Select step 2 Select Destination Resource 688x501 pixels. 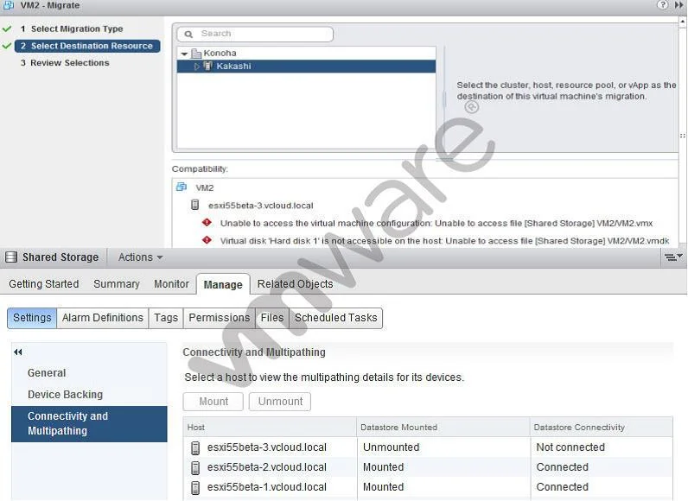(x=87, y=46)
